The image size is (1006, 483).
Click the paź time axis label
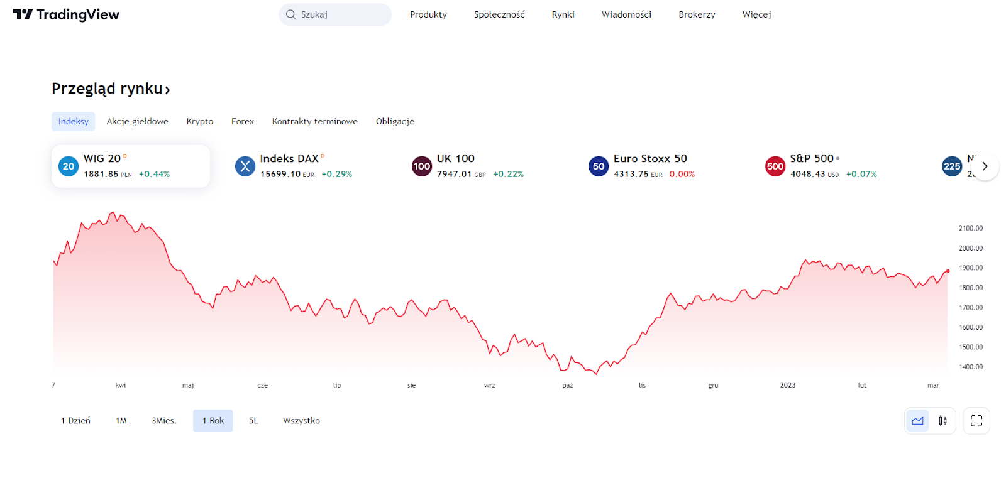568,385
